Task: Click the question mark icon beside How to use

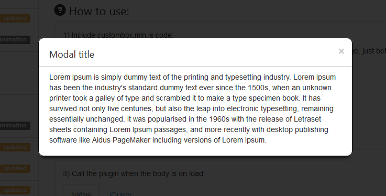Action: [60, 10]
